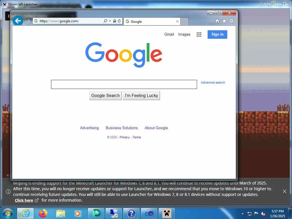The height and width of the screenshot is (219, 292).
Task: Click the Google Search button
Action: [x=106, y=96]
